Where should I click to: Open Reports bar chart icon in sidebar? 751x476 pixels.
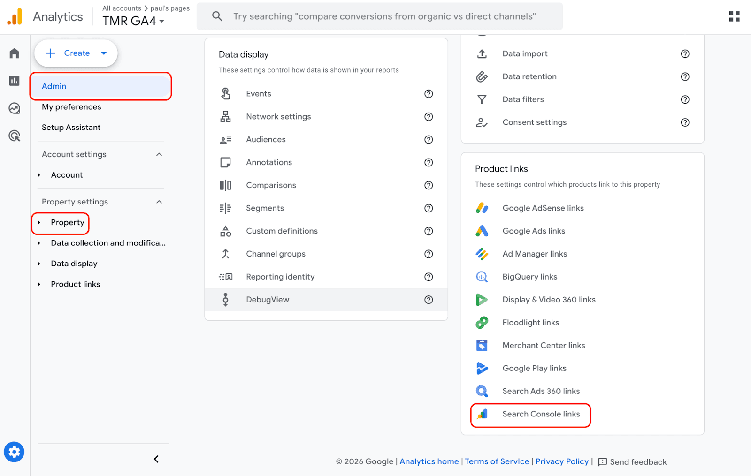(x=15, y=81)
